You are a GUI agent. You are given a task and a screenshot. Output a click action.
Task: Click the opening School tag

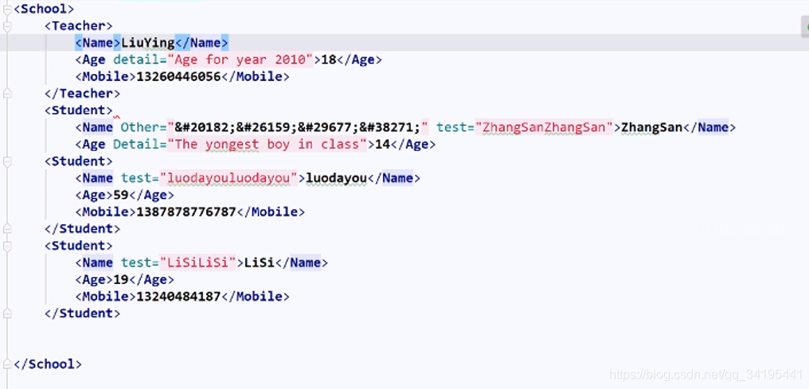coord(45,9)
